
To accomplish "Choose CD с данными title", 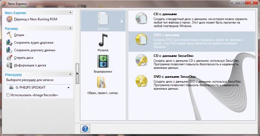I will coord(165,14).
